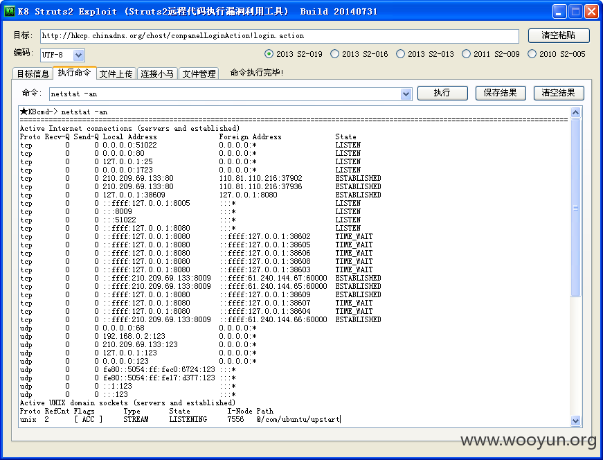Open the 连接小马 tab
The image size is (603, 460).
click(157, 73)
